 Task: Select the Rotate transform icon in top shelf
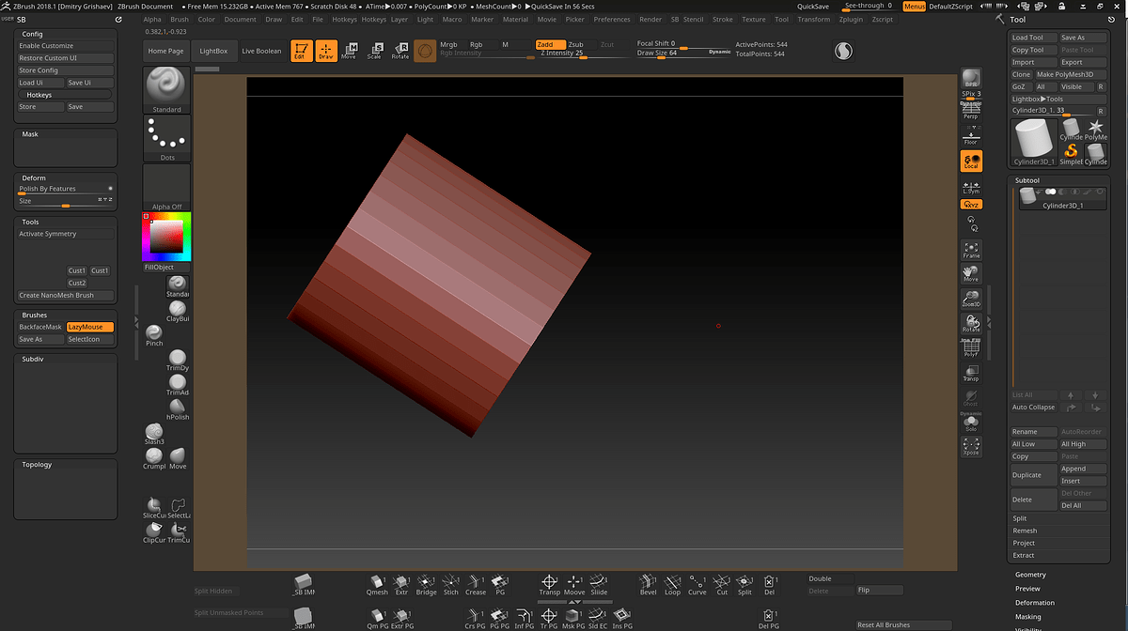(x=399, y=51)
